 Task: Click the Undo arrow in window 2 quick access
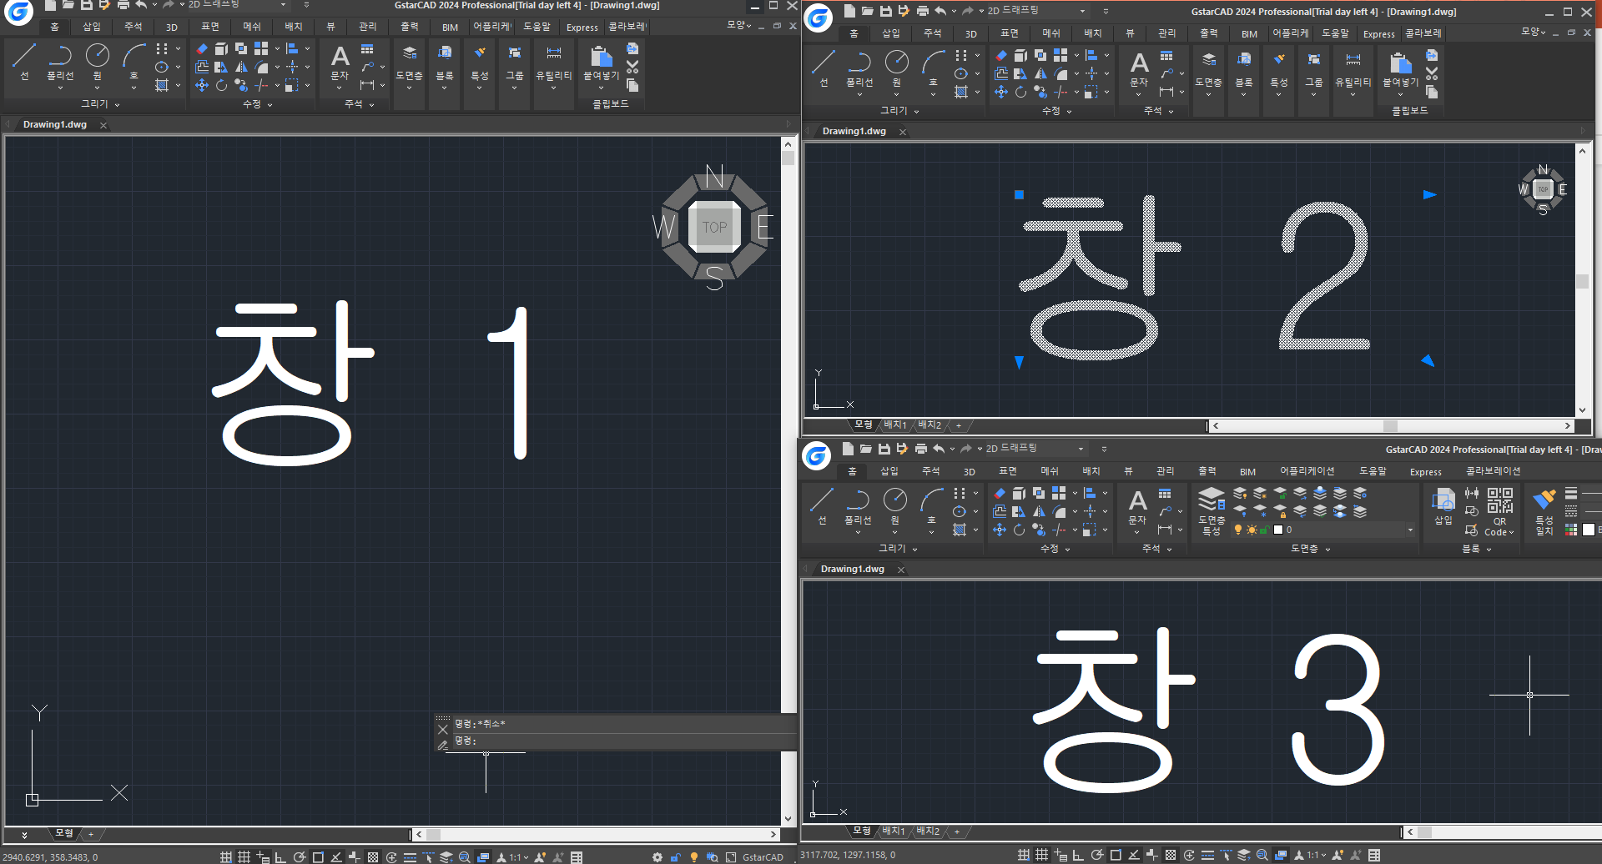[x=940, y=11]
